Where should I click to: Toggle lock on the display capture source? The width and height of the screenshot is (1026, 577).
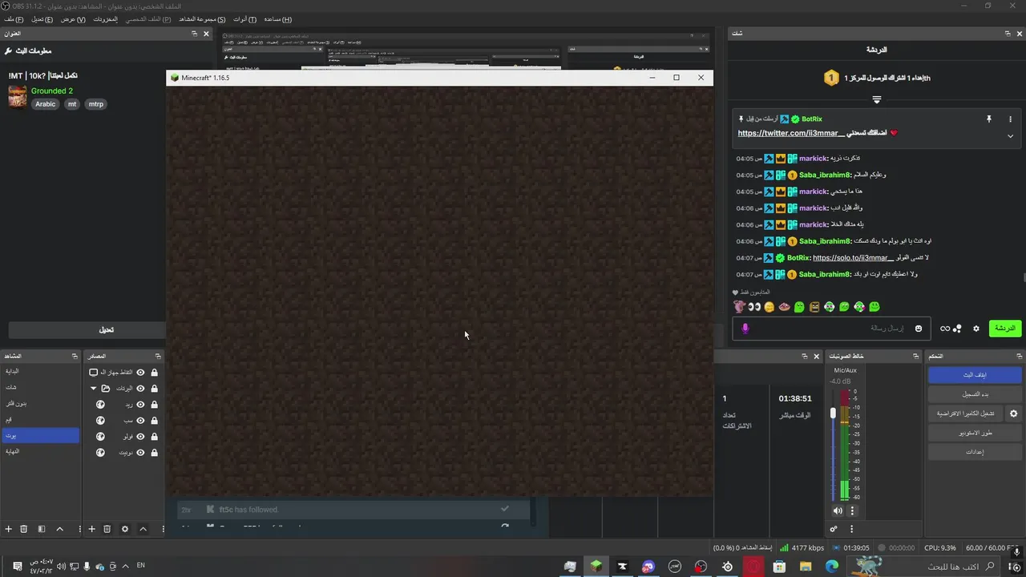click(154, 373)
